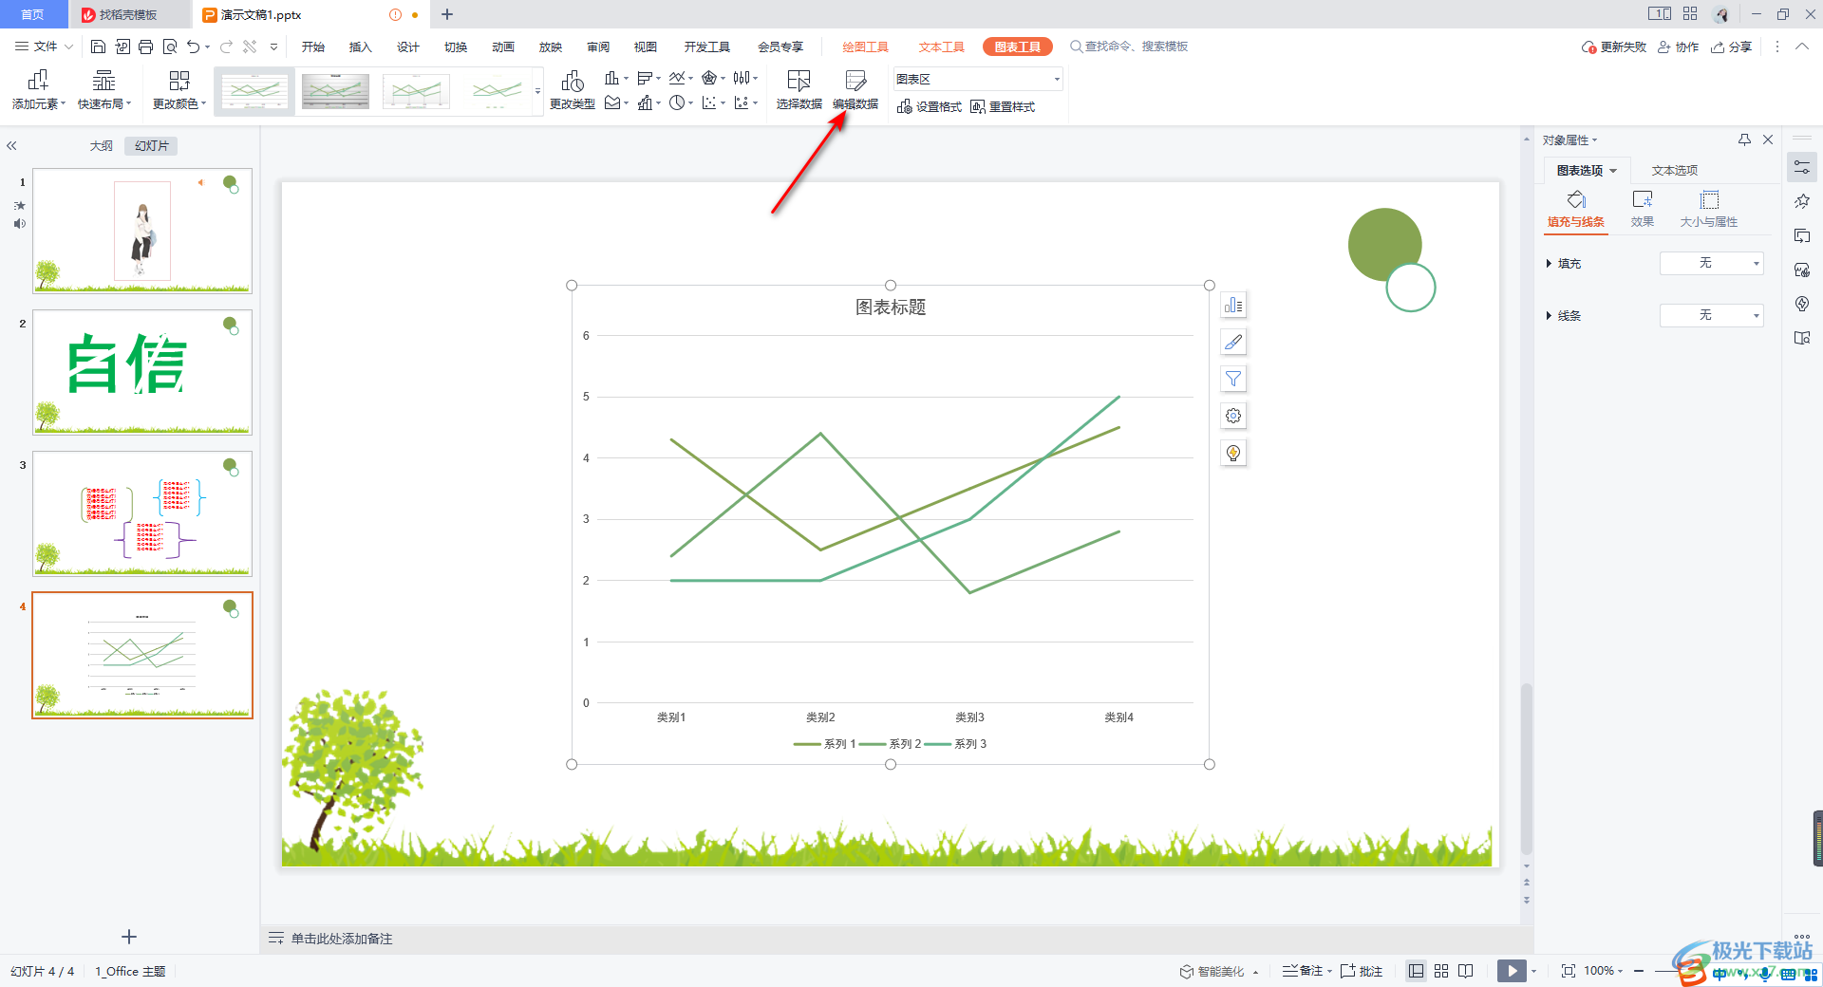Click the chart filter funnel button

(x=1233, y=379)
